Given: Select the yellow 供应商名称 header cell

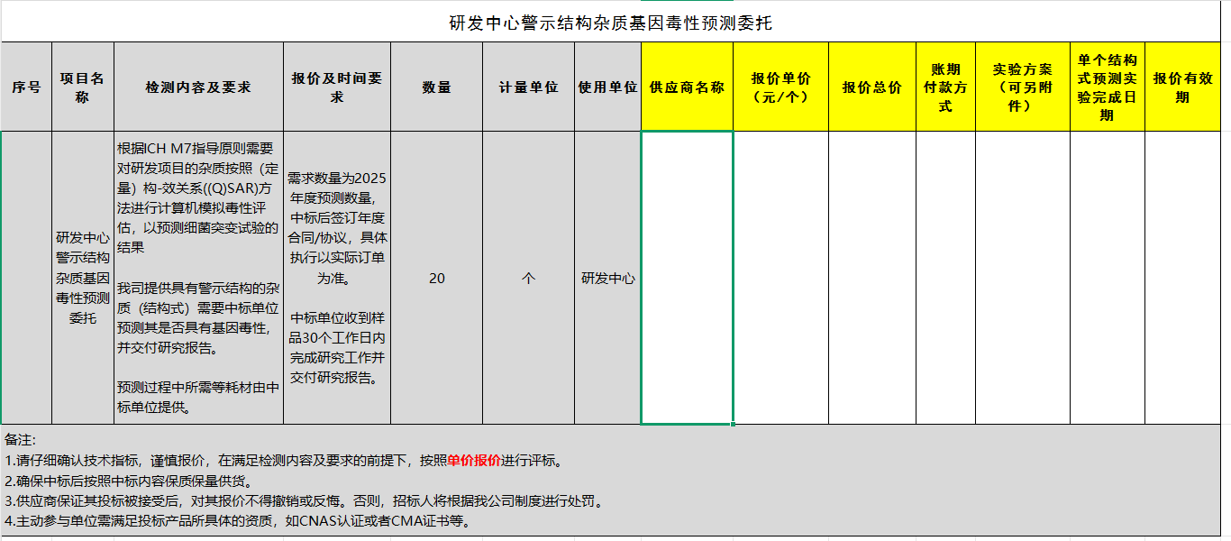Looking at the screenshot, I should click(x=687, y=87).
